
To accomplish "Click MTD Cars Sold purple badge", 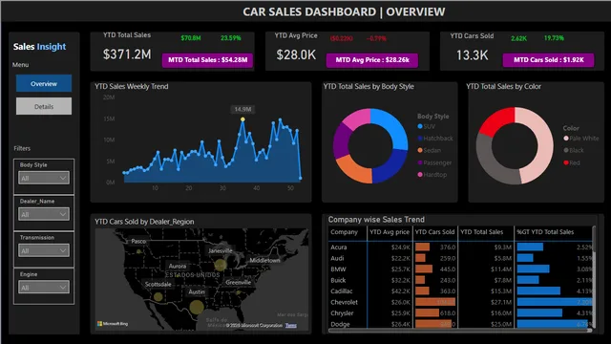I will (548, 60).
